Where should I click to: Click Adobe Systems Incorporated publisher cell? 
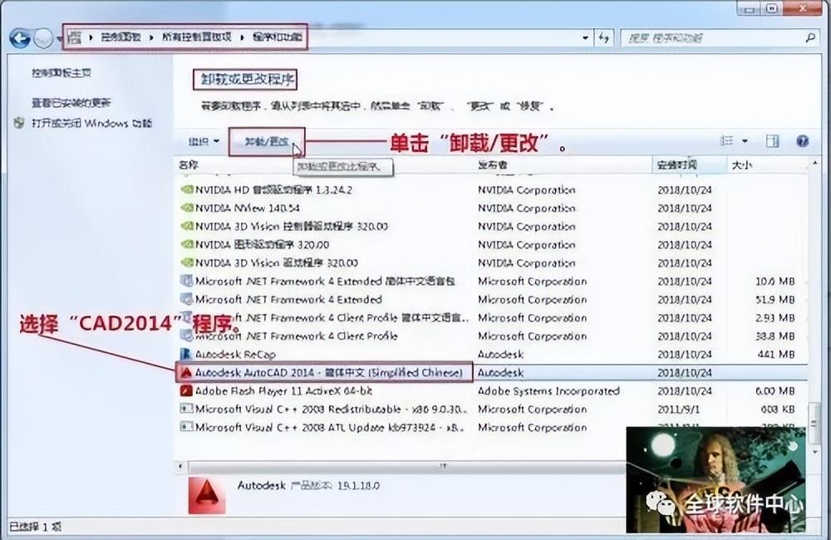[548, 391]
